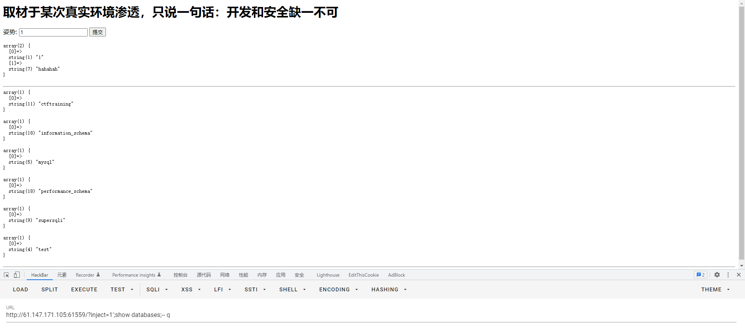Viewport: 745px width, 329px height.
Task: Open the issues counter badge showing 2
Action: (x=700, y=275)
